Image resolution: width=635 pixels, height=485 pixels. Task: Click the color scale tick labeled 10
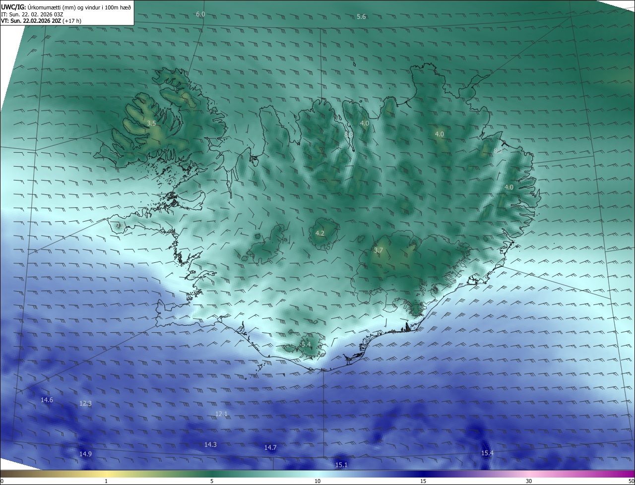pos(317,481)
